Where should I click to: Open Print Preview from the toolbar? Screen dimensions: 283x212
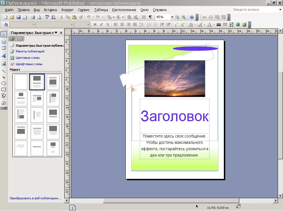(39, 17)
